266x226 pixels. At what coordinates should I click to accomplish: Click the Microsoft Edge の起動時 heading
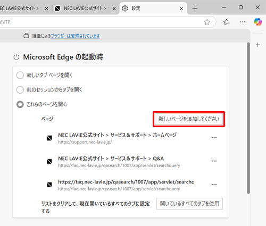coord(63,57)
